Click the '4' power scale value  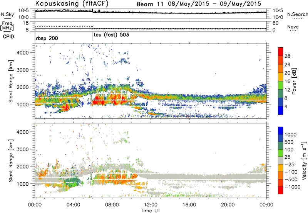click(x=286, y=106)
